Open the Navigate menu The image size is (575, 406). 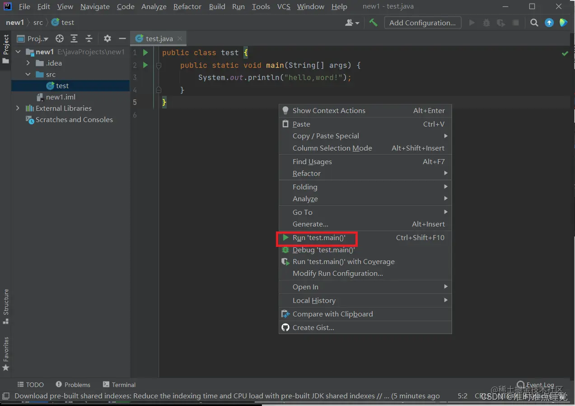tap(95, 7)
